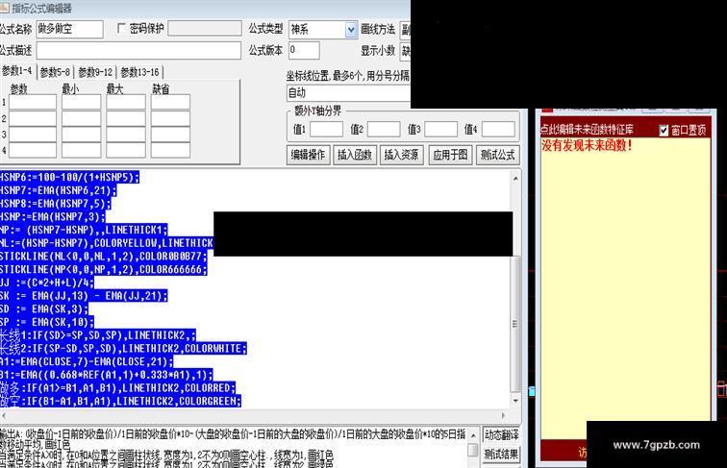
Task: Click horizontal scrollbar right arrow
Action: tap(504, 416)
